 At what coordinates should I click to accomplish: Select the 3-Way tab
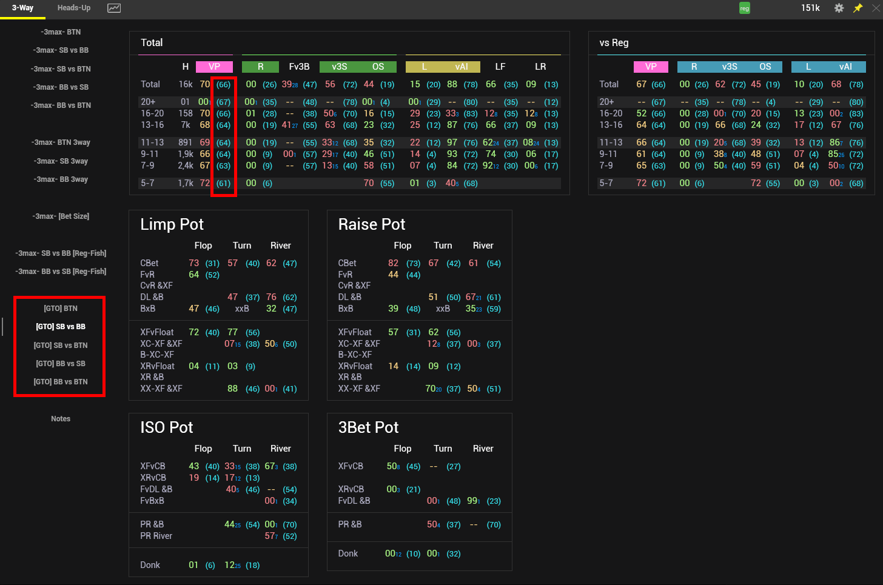[22, 8]
